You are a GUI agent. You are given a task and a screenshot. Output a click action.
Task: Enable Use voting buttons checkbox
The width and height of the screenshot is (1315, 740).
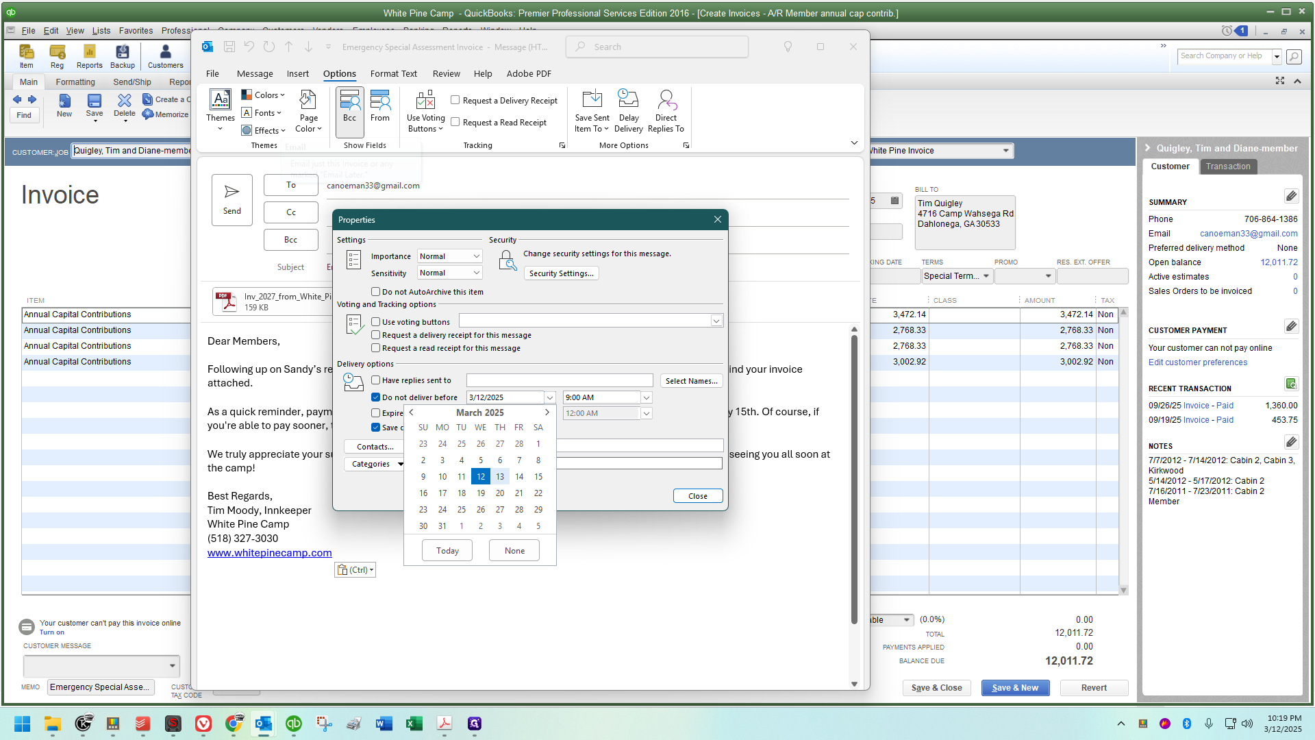(x=375, y=321)
